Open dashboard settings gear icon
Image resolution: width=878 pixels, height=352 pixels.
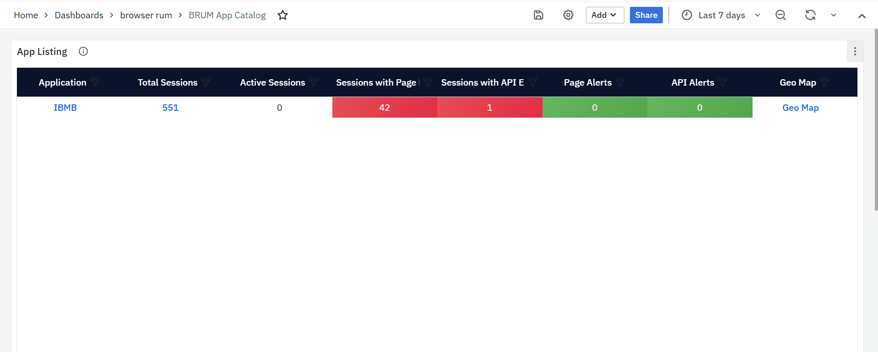tap(568, 15)
